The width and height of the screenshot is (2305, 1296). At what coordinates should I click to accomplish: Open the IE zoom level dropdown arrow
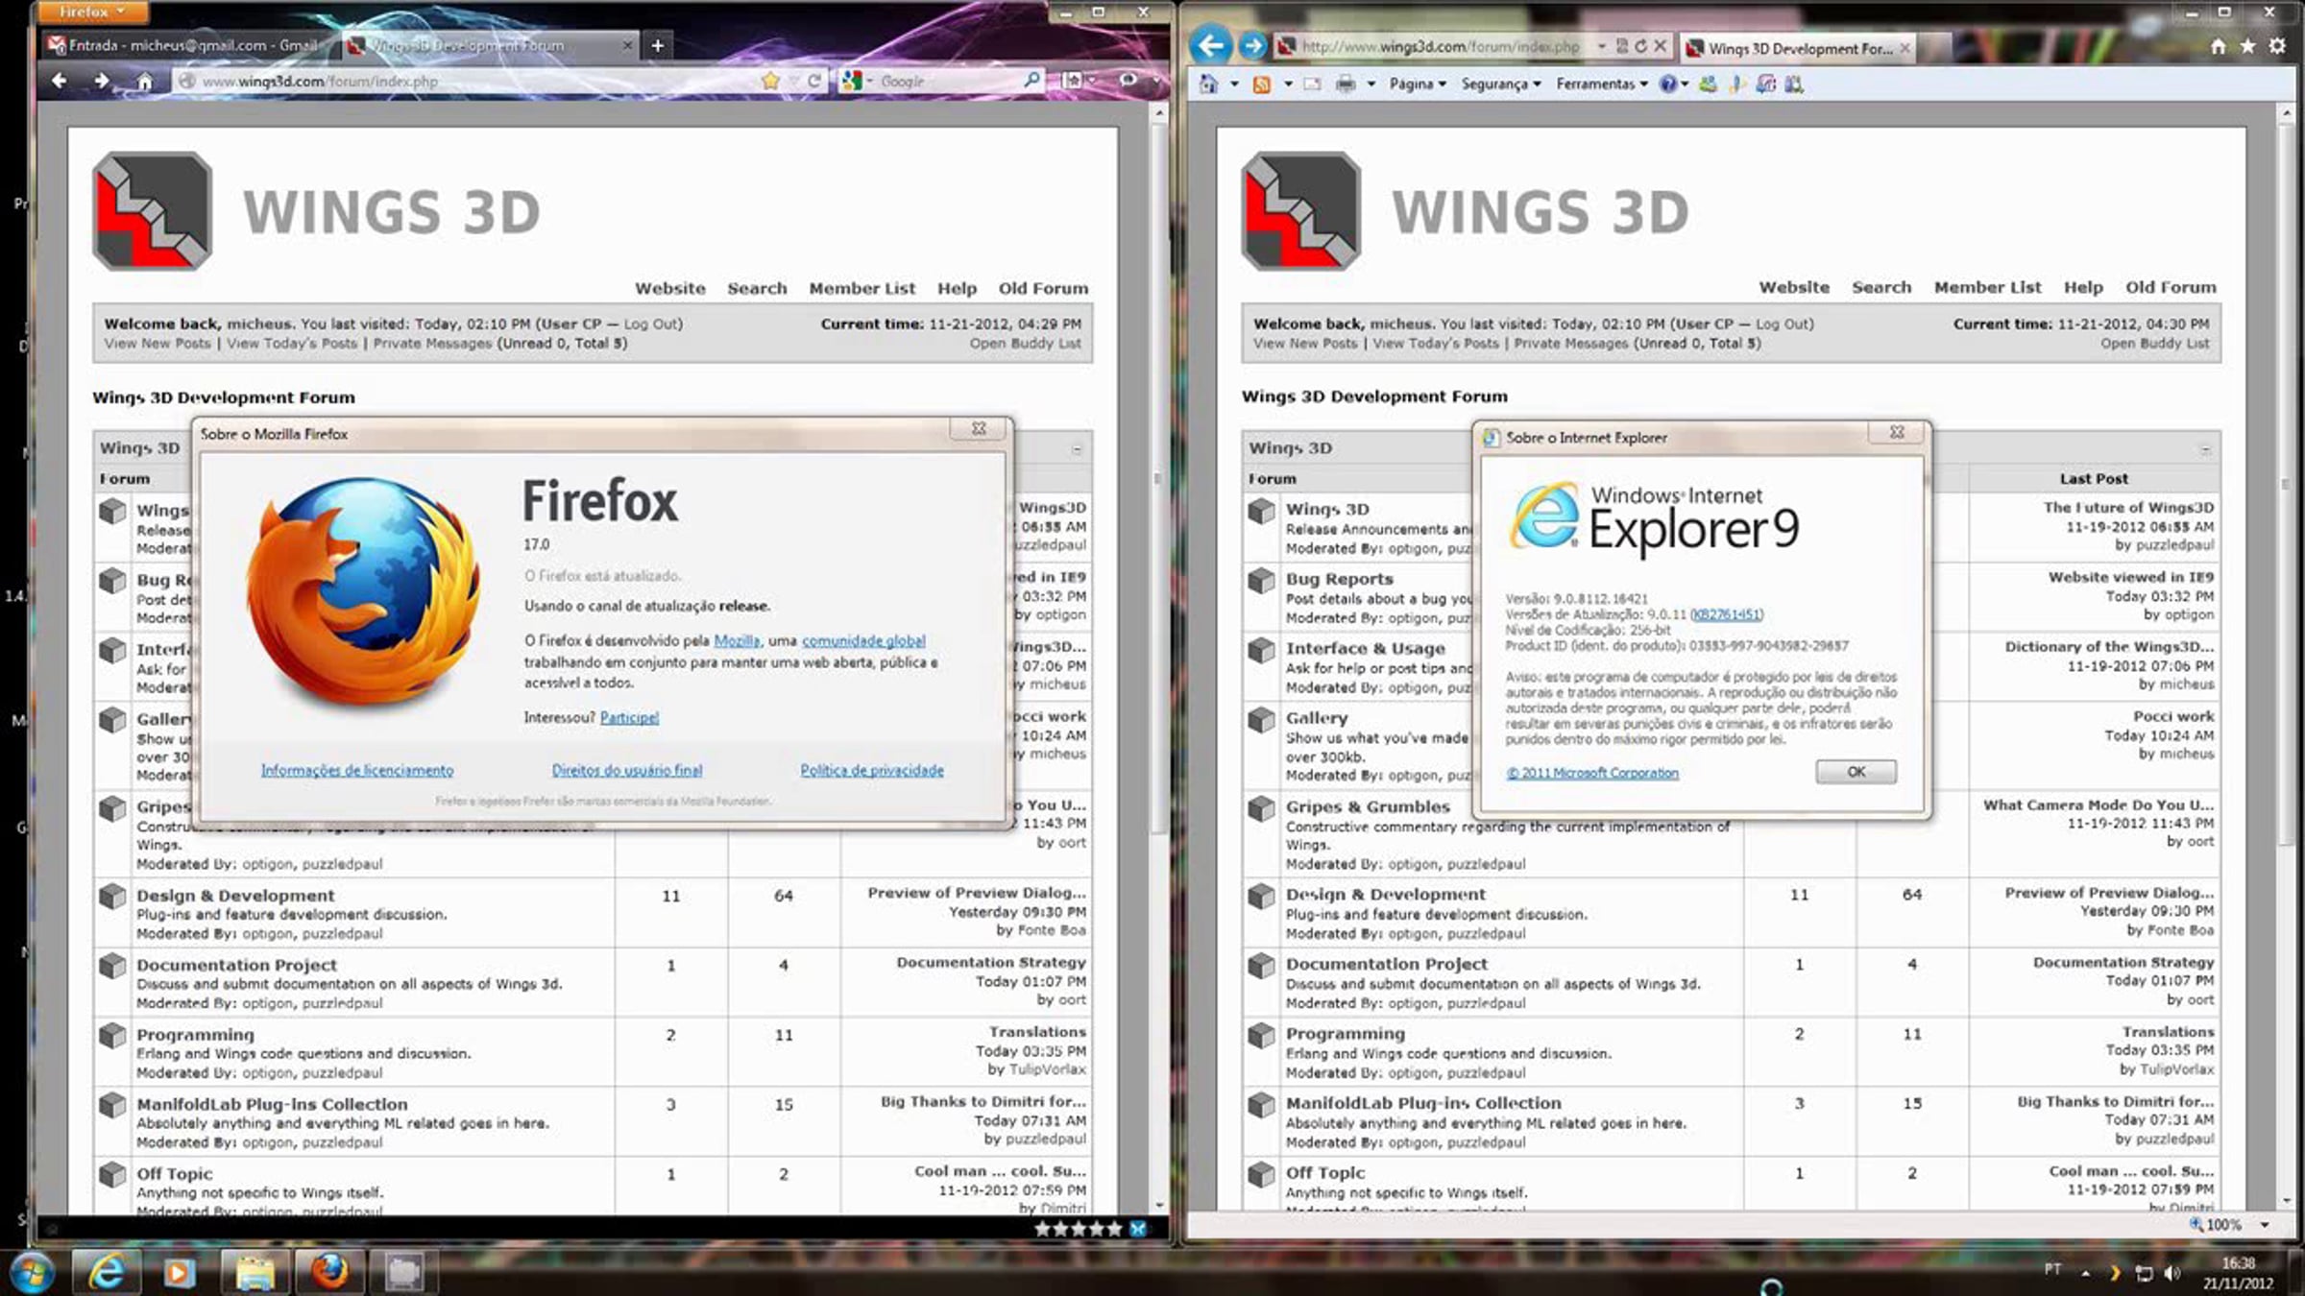click(x=2265, y=1225)
